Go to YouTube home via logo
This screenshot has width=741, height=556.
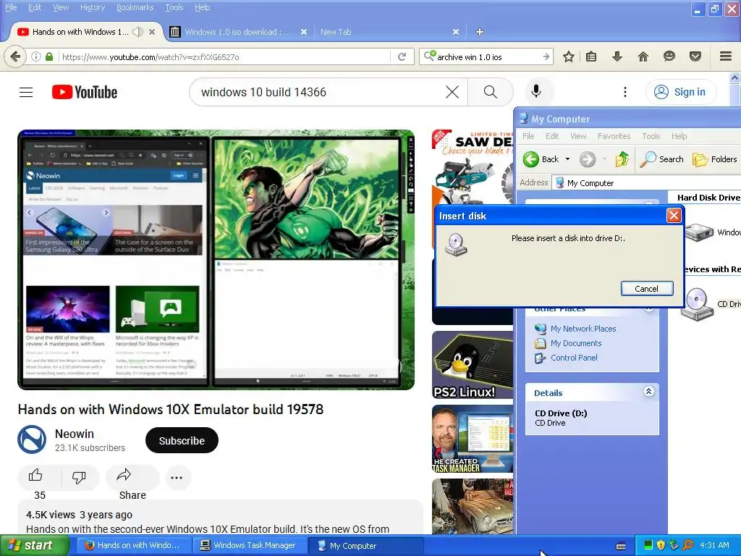tap(85, 92)
